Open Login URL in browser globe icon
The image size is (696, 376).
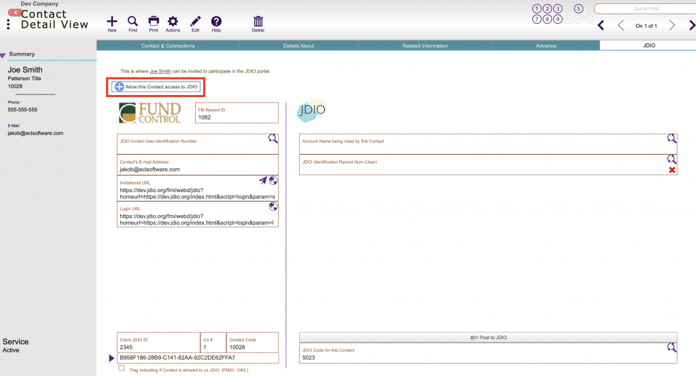click(273, 206)
